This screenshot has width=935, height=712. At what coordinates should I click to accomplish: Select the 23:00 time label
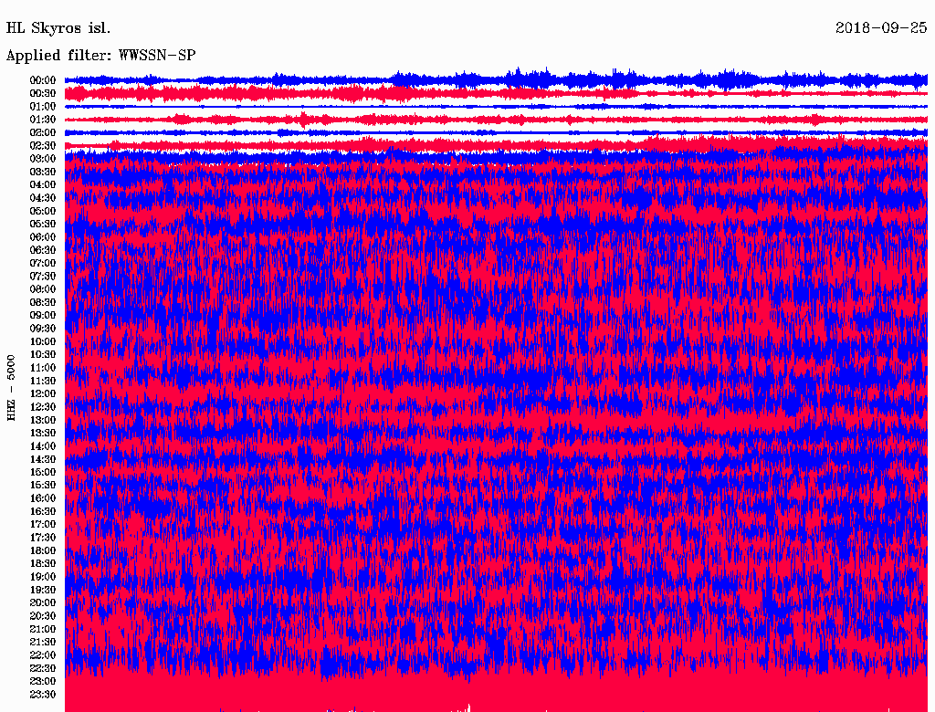pos(43,681)
